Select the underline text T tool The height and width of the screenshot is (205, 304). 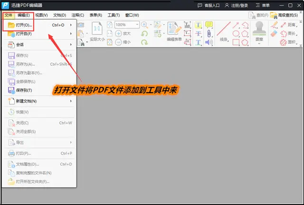198,42
